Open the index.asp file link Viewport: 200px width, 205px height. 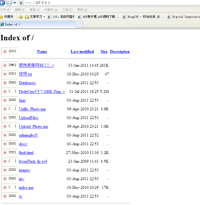[x=26, y=188]
